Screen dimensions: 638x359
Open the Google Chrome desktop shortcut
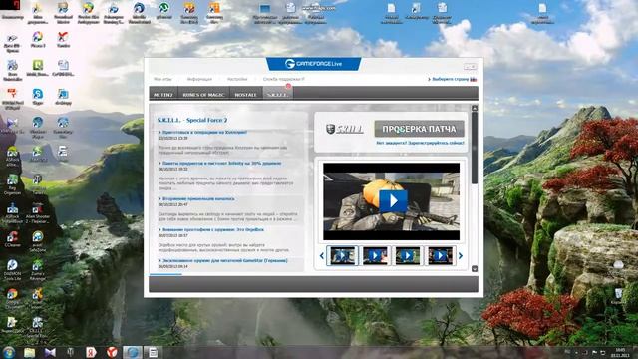point(12,299)
